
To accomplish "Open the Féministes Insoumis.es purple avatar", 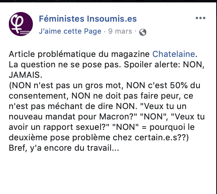I will pos(21,24).
